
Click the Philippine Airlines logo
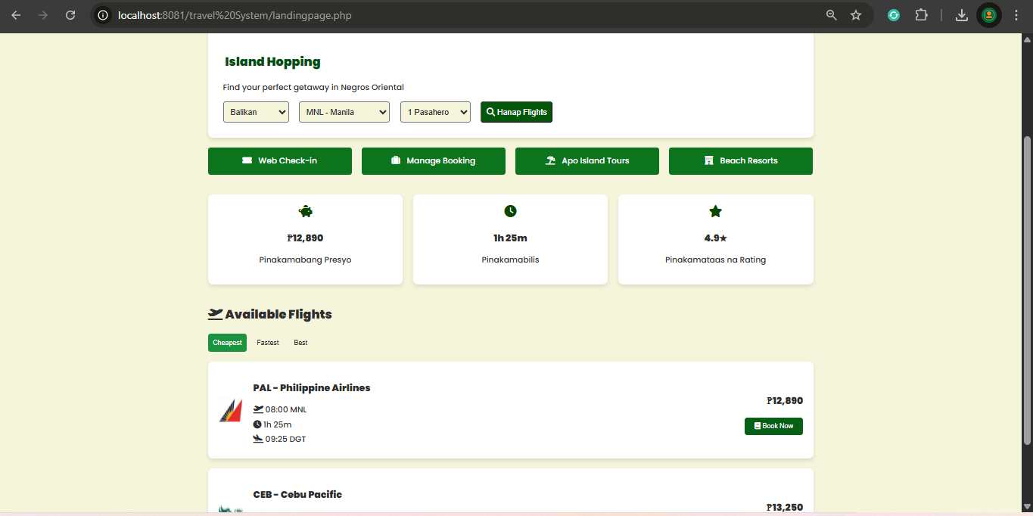pos(231,411)
